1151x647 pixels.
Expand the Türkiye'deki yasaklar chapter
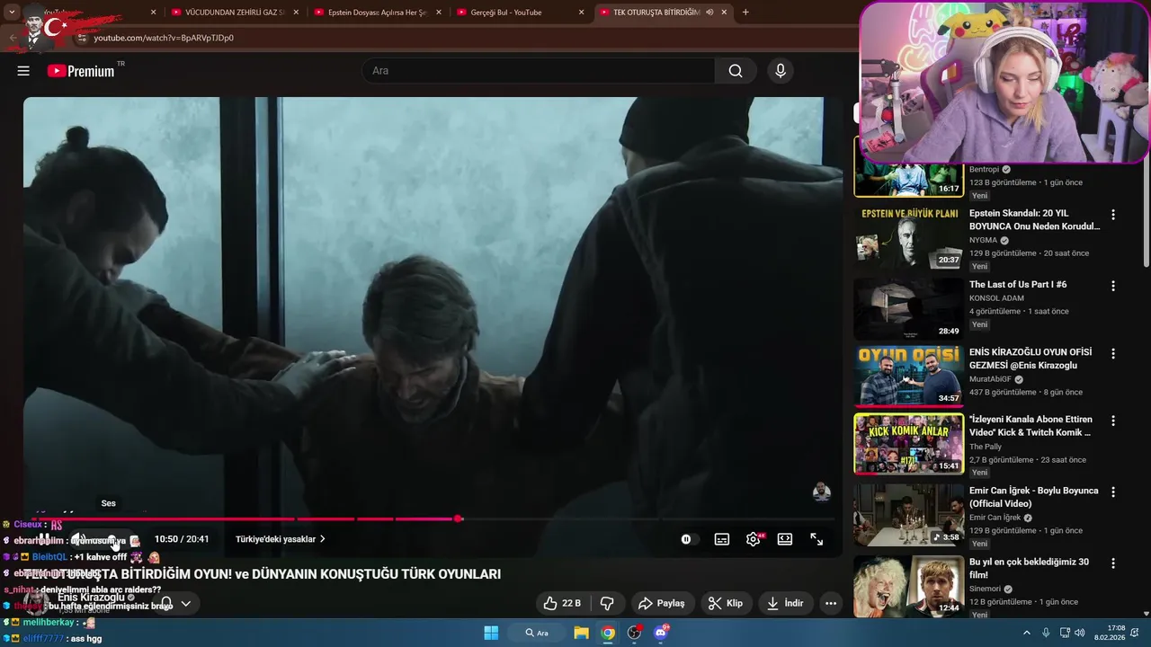pyautogui.click(x=281, y=539)
